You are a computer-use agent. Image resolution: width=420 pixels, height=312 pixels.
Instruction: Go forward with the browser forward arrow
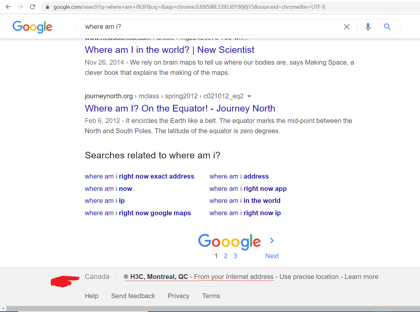[x=21, y=7]
